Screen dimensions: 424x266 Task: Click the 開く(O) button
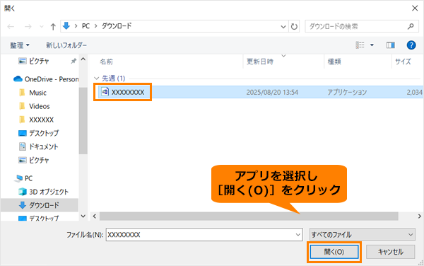334,252
